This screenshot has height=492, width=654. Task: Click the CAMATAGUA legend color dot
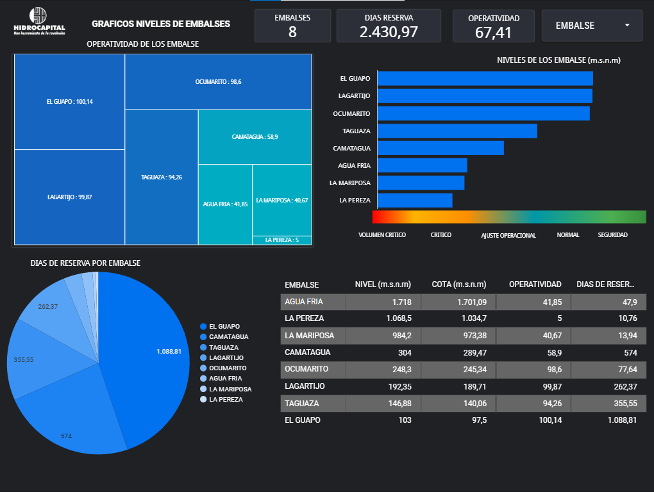point(203,337)
